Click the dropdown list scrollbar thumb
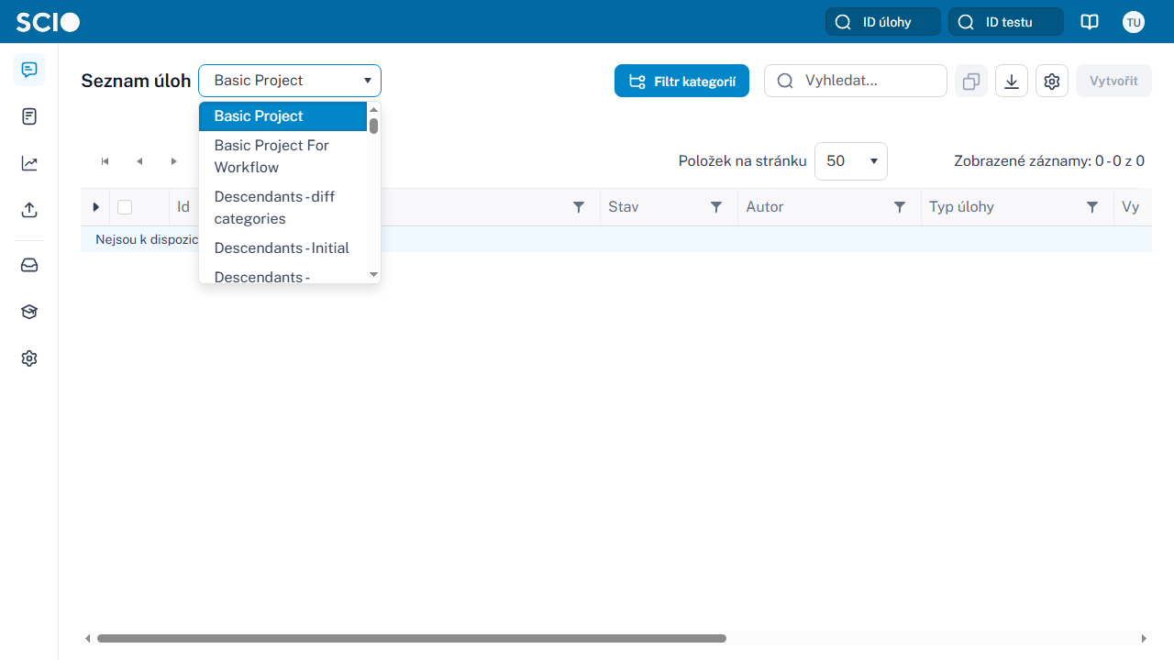 tap(374, 126)
